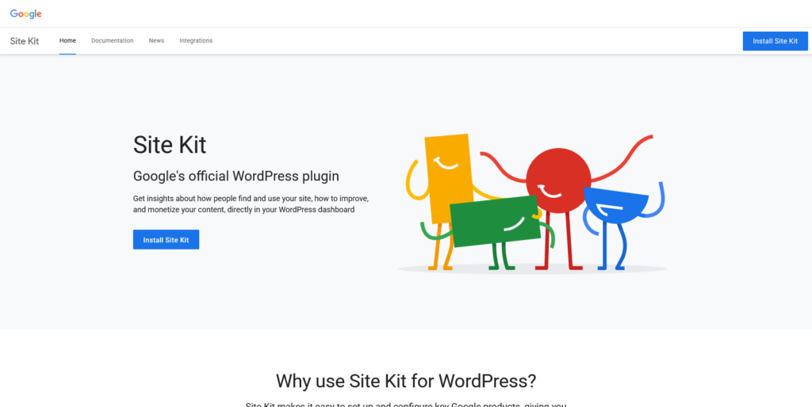The height and width of the screenshot is (407, 812).
Task: Click the green rectangle character
Action: tap(495, 222)
